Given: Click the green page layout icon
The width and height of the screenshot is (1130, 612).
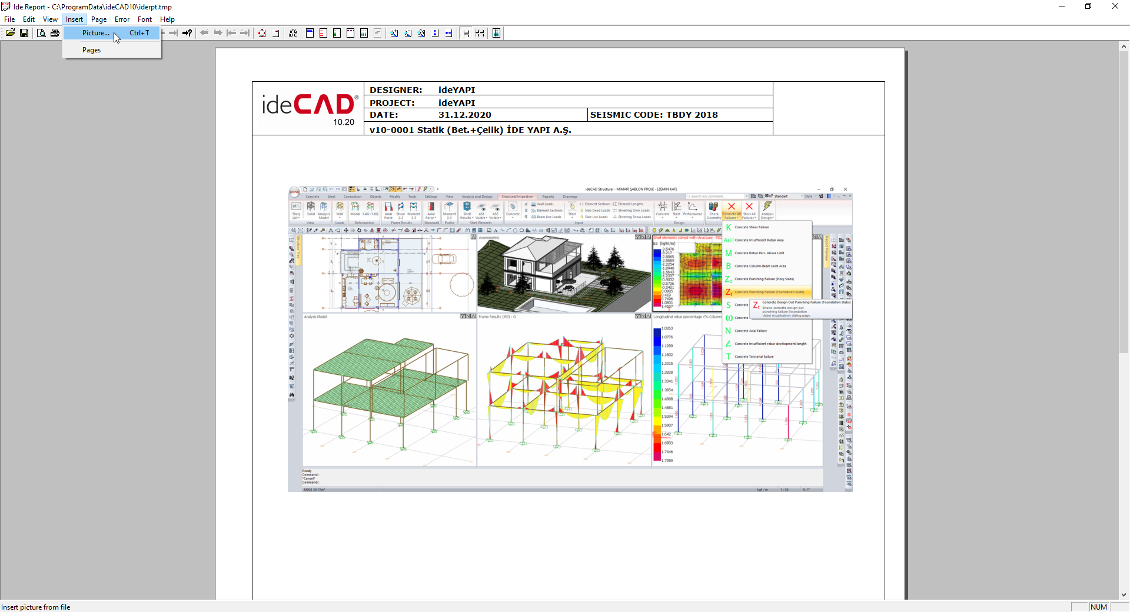Looking at the screenshot, I should (x=337, y=33).
